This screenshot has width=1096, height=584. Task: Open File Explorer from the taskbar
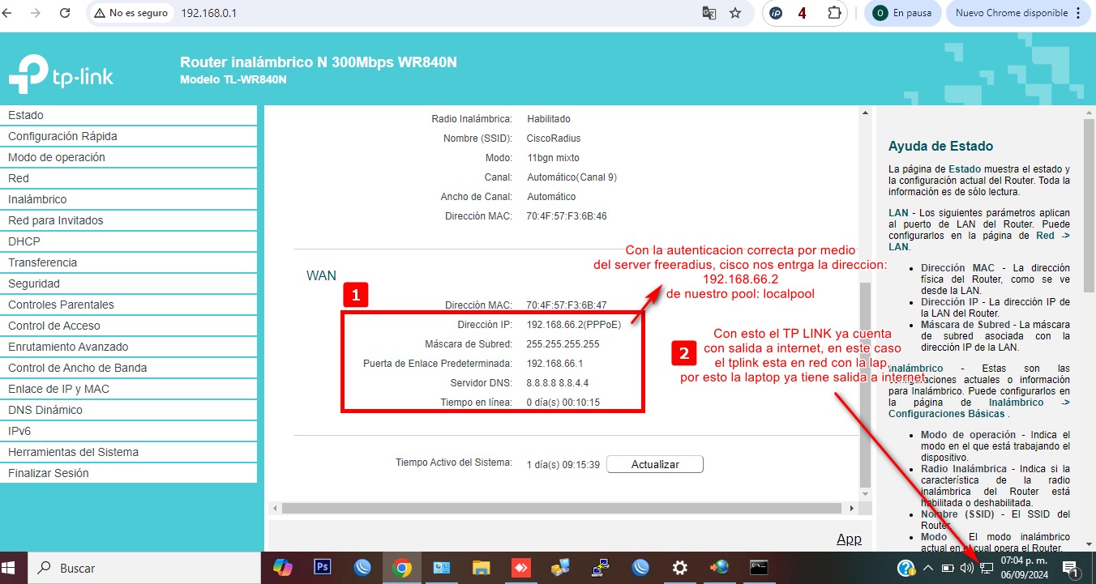pyautogui.click(x=482, y=568)
